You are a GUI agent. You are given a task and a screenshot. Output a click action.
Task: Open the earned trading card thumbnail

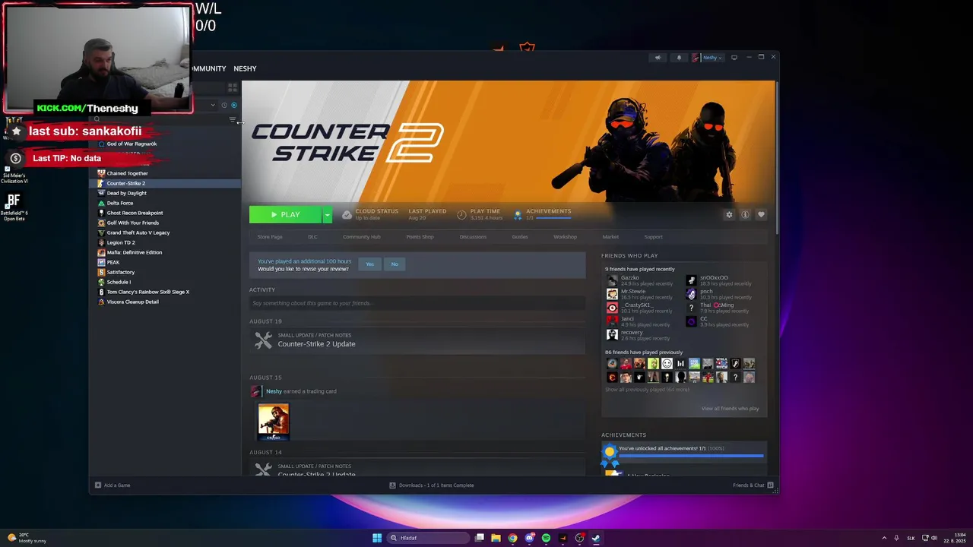pos(274,422)
